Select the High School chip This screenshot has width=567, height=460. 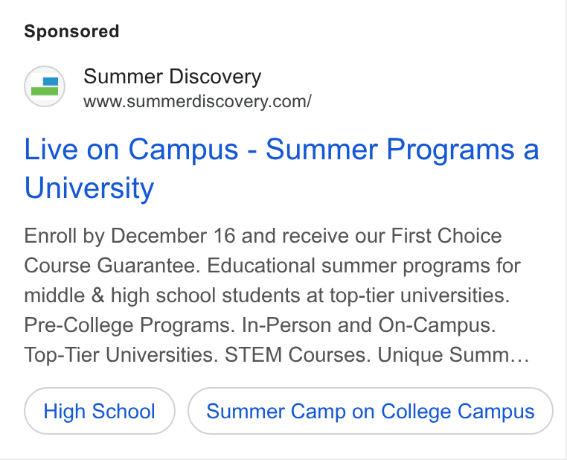100,411
